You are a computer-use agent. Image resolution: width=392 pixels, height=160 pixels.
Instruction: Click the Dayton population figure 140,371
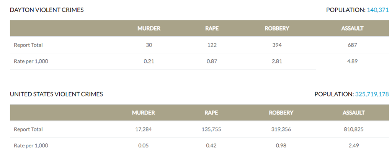(377, 10)
